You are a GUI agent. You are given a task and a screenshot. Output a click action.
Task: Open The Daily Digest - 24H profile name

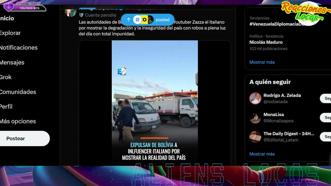(289, 134)
